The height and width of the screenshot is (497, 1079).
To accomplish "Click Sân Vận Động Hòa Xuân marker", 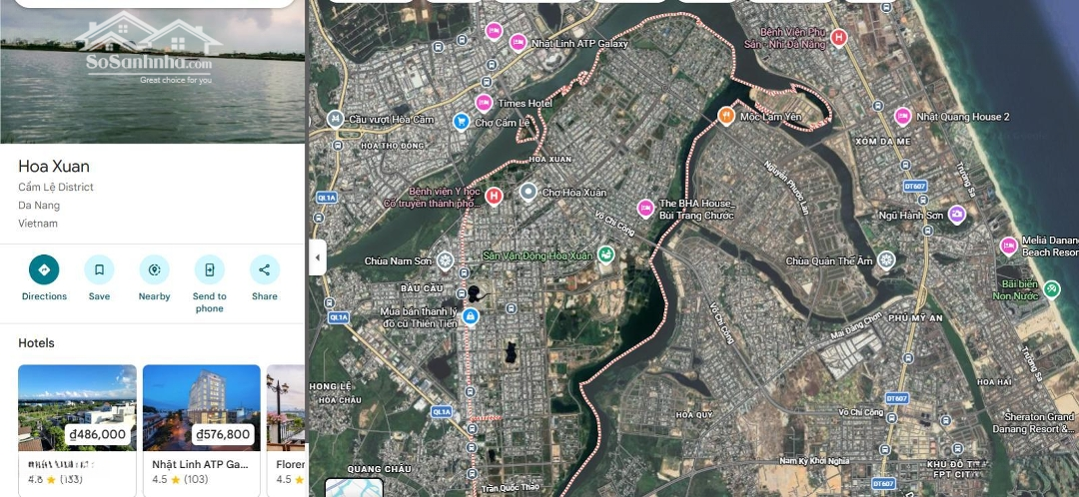I will pos(605,255).
